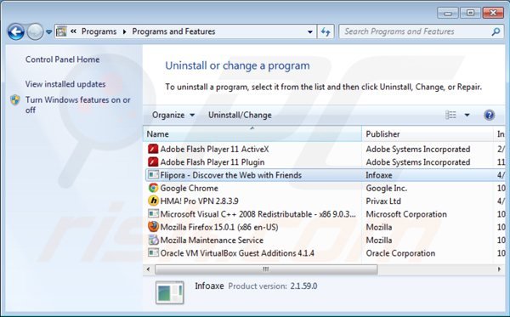This screenshot has width=510, height=317.
Task: Click the Oracle VM VirtualBox icon
Action: (x=153, y=252)
